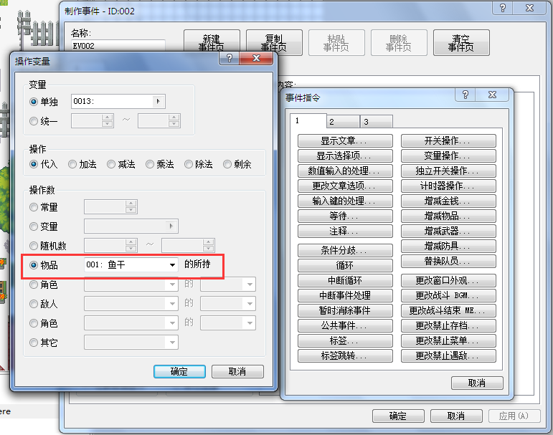The image size is (553, 435).
Task: Click the 公共事件 command button
Action: pyautogui.click(x=345, y=325)
